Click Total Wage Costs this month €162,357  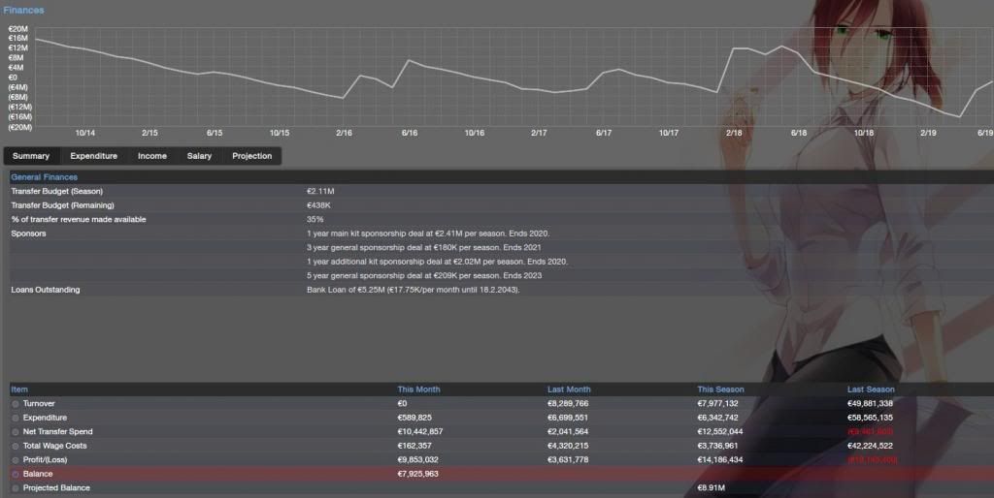(x=414, y=446)
